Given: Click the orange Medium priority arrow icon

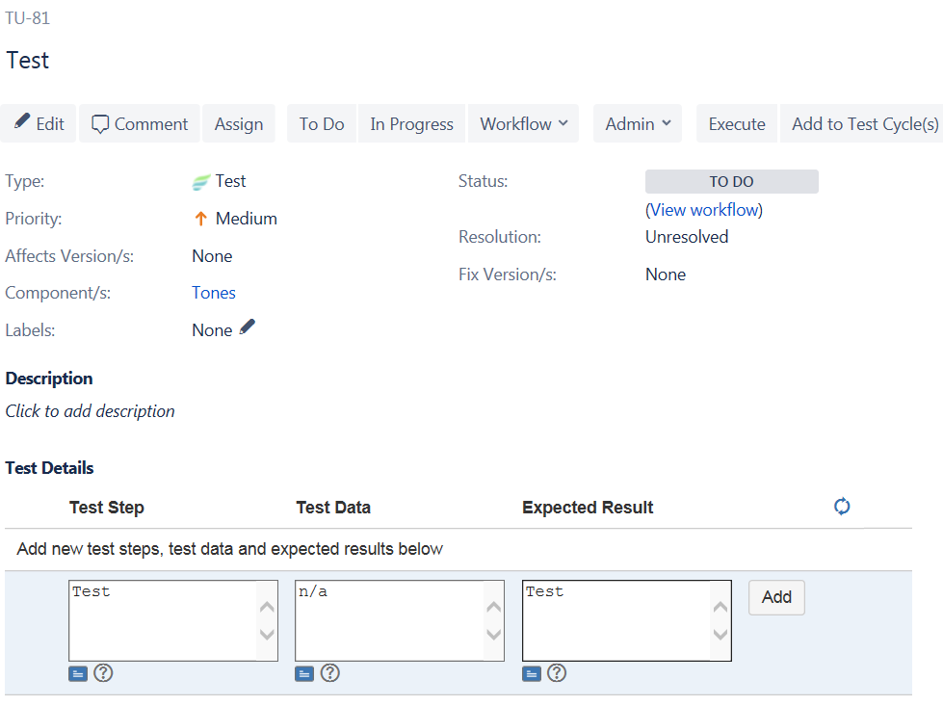Looking at the screenshot, I should [201, 219].
